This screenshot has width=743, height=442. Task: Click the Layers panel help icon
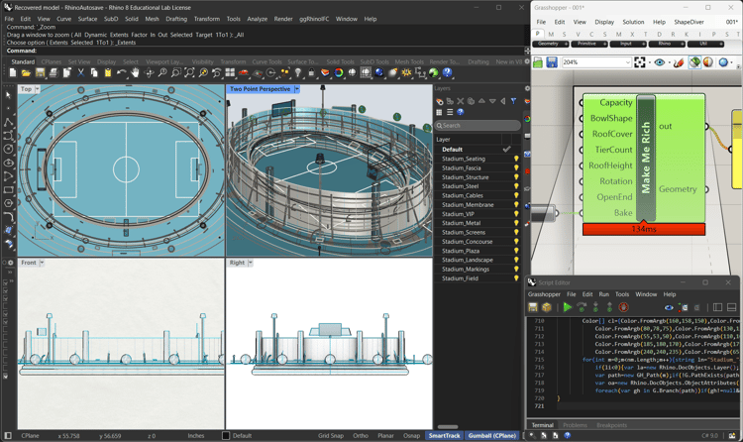[461, 112]
